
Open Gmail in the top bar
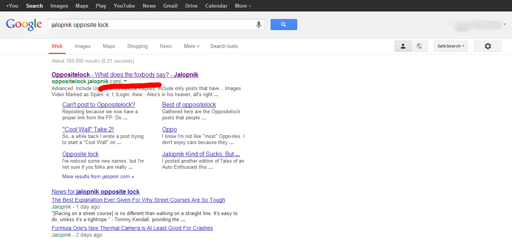(x=170, y=6)
